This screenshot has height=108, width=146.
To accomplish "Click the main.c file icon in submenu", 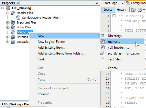I will 103,41.
